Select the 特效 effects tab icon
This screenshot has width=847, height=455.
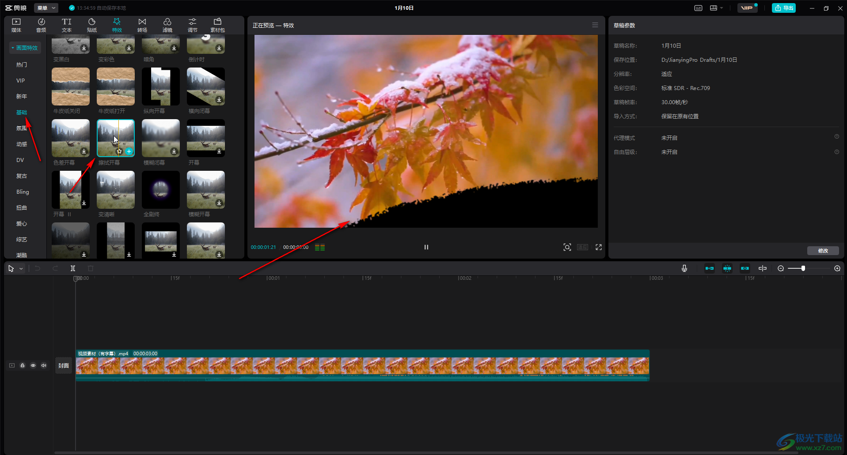click(x=117, y=25)
